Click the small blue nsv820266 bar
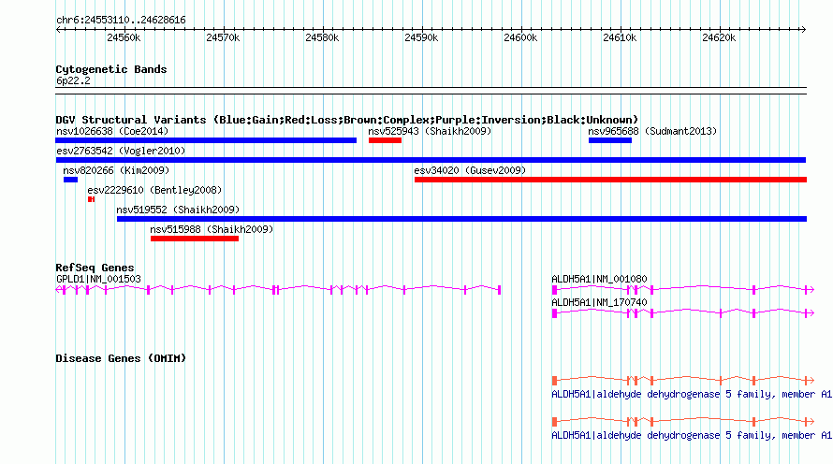The image size is (833, 464). coord(70,180)
